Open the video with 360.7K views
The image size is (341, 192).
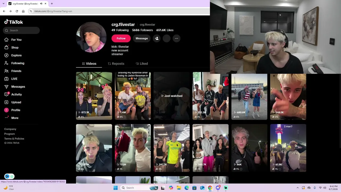pos(210,148)
